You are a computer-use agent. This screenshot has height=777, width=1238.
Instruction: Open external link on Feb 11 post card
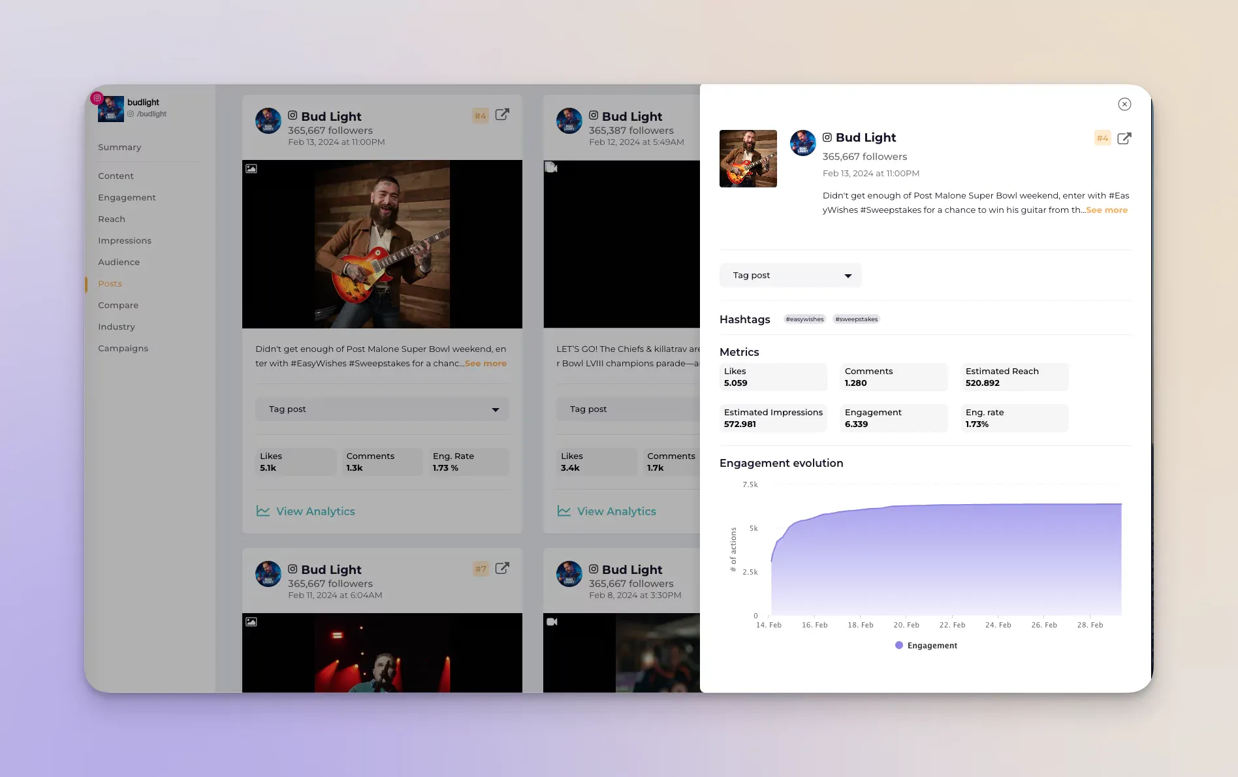click(502, 569)
